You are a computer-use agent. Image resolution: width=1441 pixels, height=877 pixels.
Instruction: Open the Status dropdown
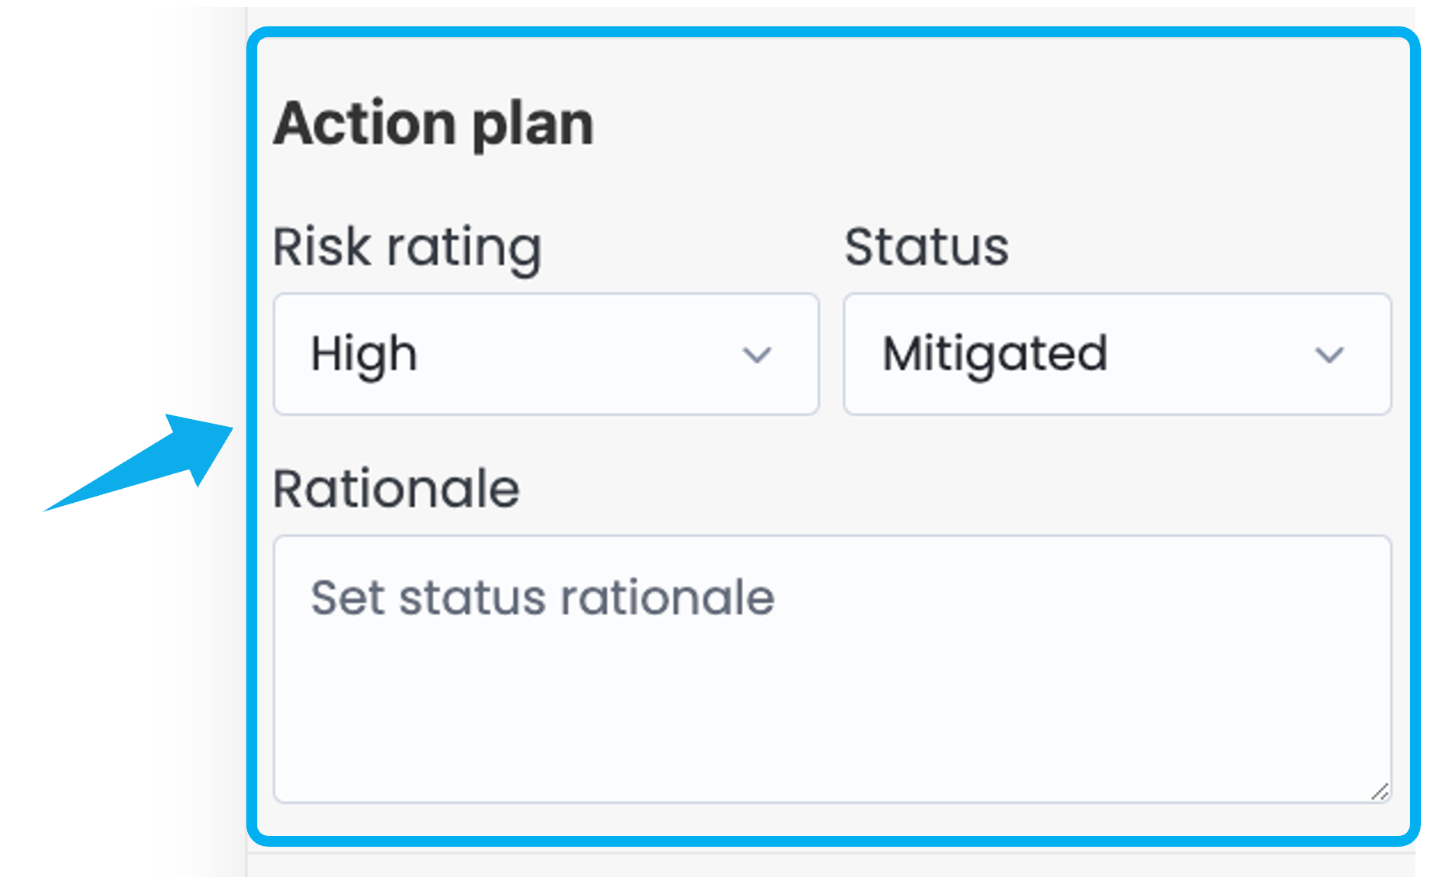coord(1116,354)
